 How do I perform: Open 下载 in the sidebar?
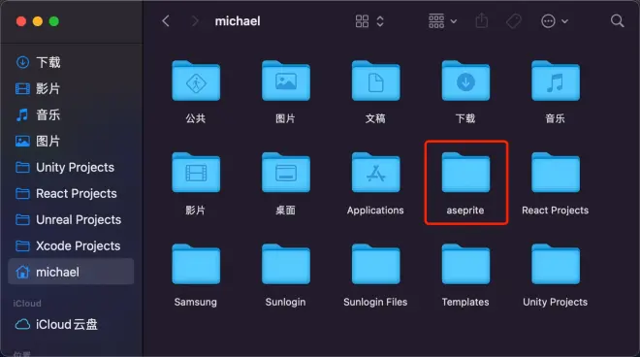[71, 62]
